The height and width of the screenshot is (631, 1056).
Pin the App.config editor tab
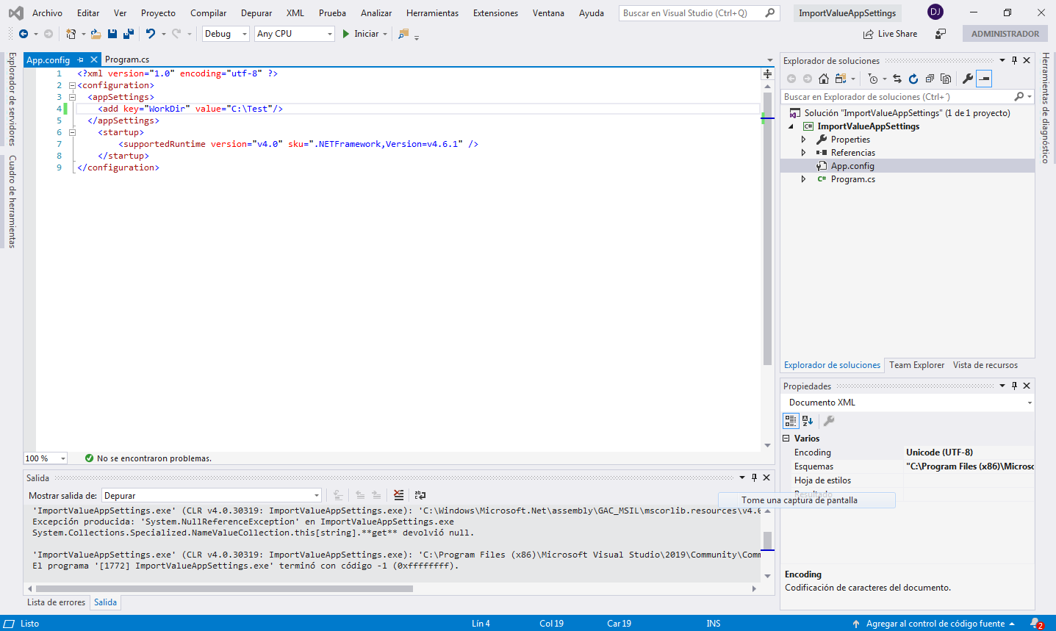81,60
